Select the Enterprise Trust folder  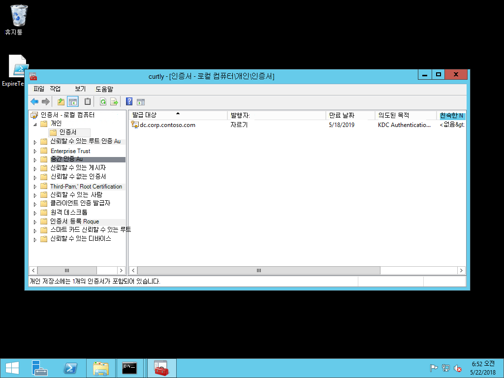[x=70, y=151]
